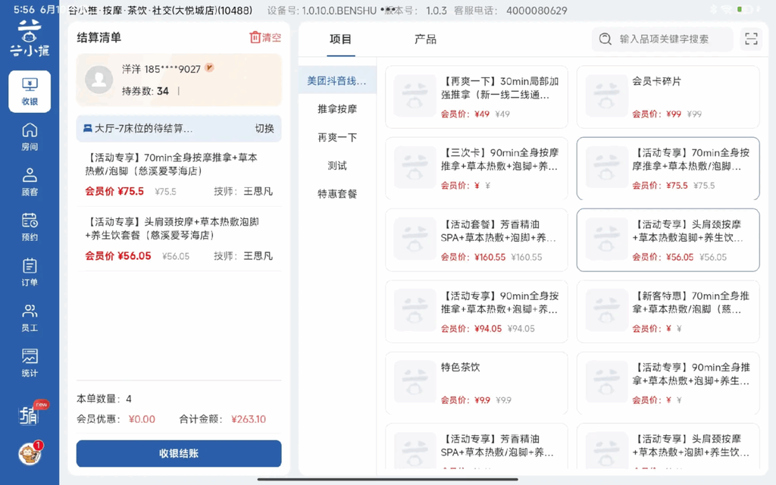
Task: Click the thumbnail of 特色茶饮 card
Action: click(415, 382)
